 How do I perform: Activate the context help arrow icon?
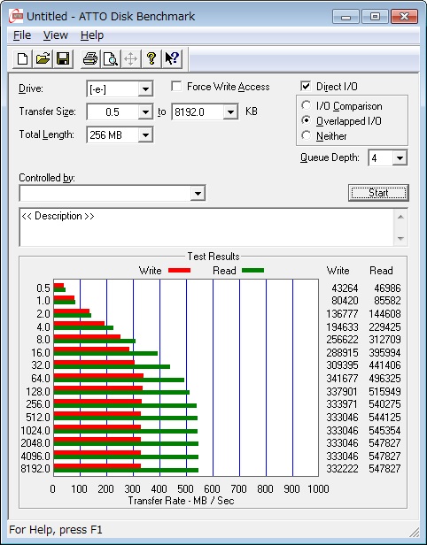[172, 58]
